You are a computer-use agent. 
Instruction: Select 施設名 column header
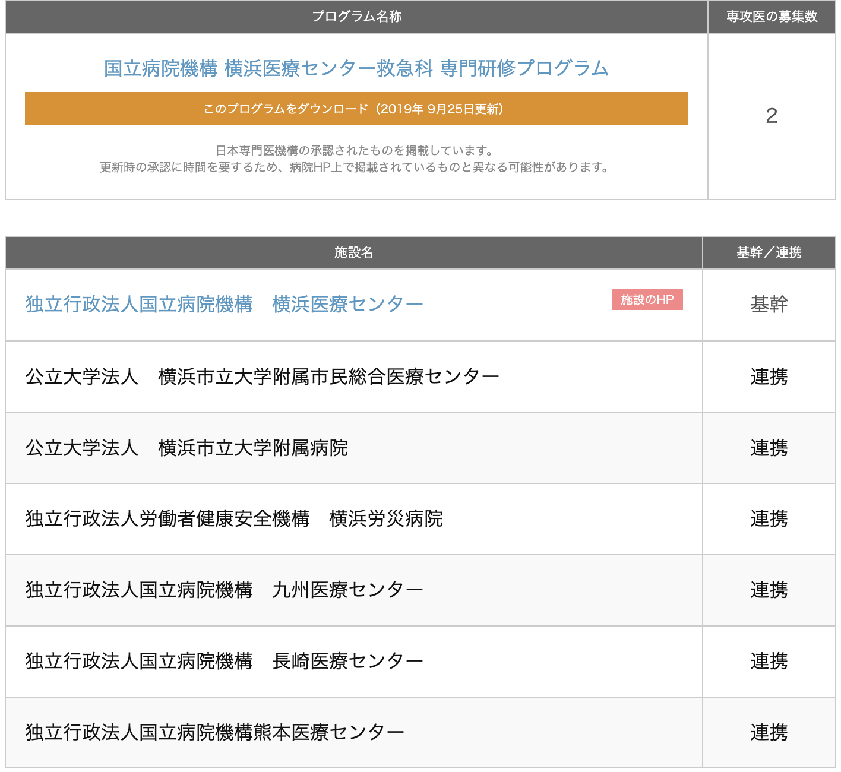click(354, 252)
